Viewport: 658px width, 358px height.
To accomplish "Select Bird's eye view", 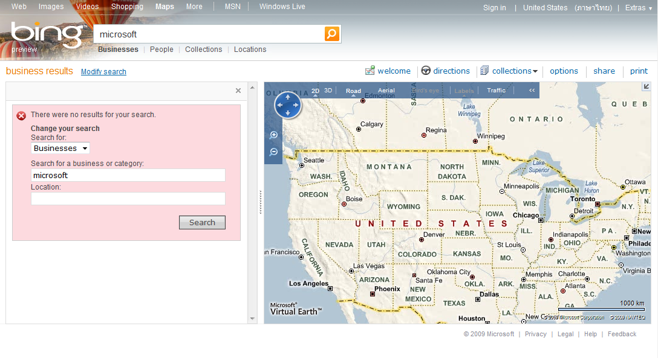I will pos(426,91).
